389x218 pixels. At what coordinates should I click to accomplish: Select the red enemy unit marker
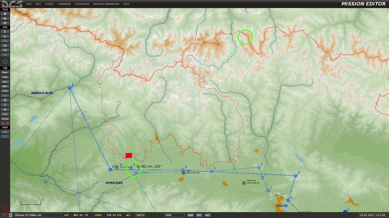pos(129,156)
